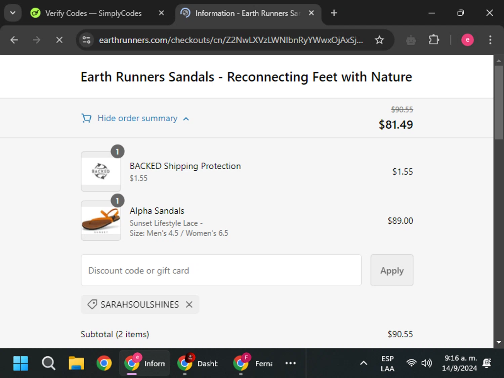Collapse order summary with chevron arrow

click(186, 119)
